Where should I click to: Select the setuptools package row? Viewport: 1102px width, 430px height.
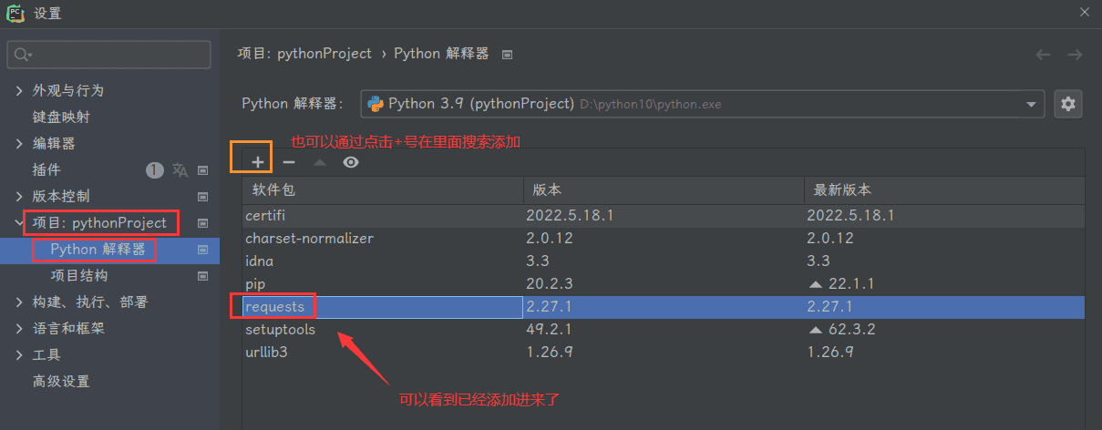(x=280, y=329)
